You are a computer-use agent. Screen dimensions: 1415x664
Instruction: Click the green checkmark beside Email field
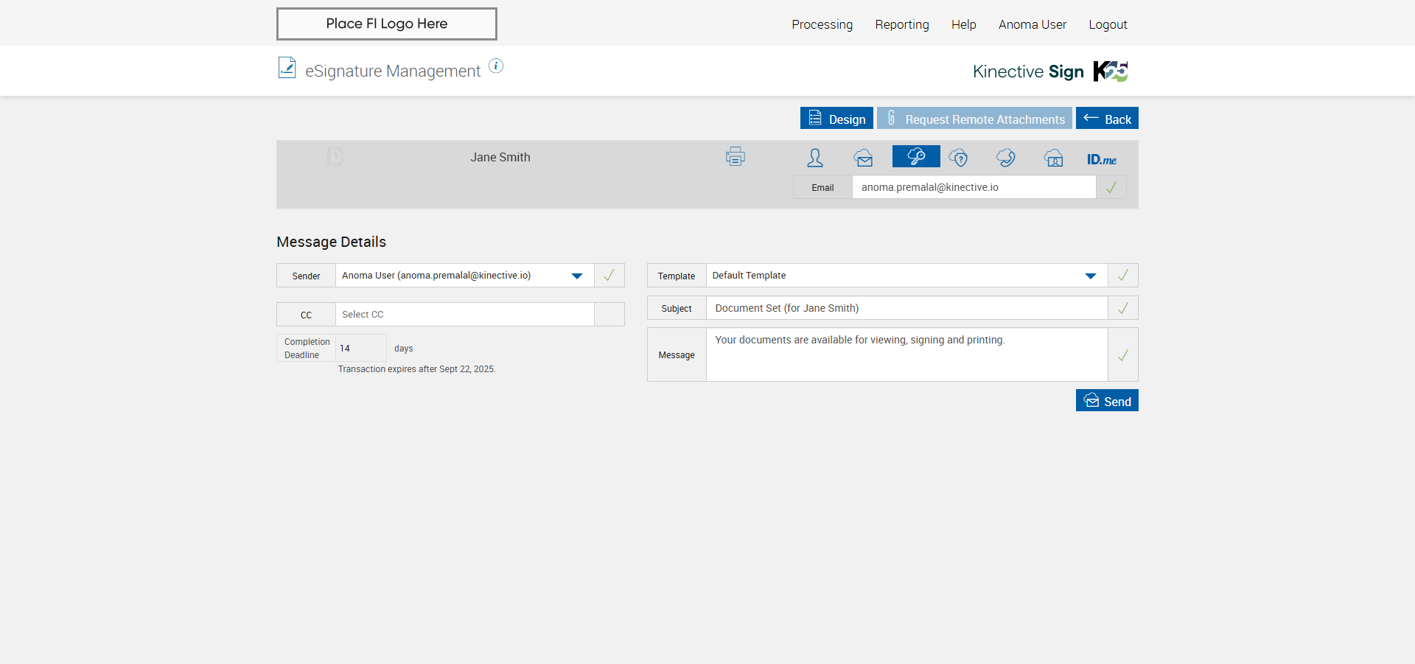1111,187
